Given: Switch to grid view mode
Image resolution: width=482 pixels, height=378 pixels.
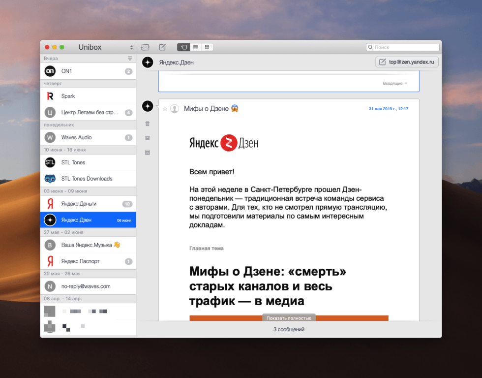Looking at the screenshot, I should pyautogui.click(x=207, y=47).
